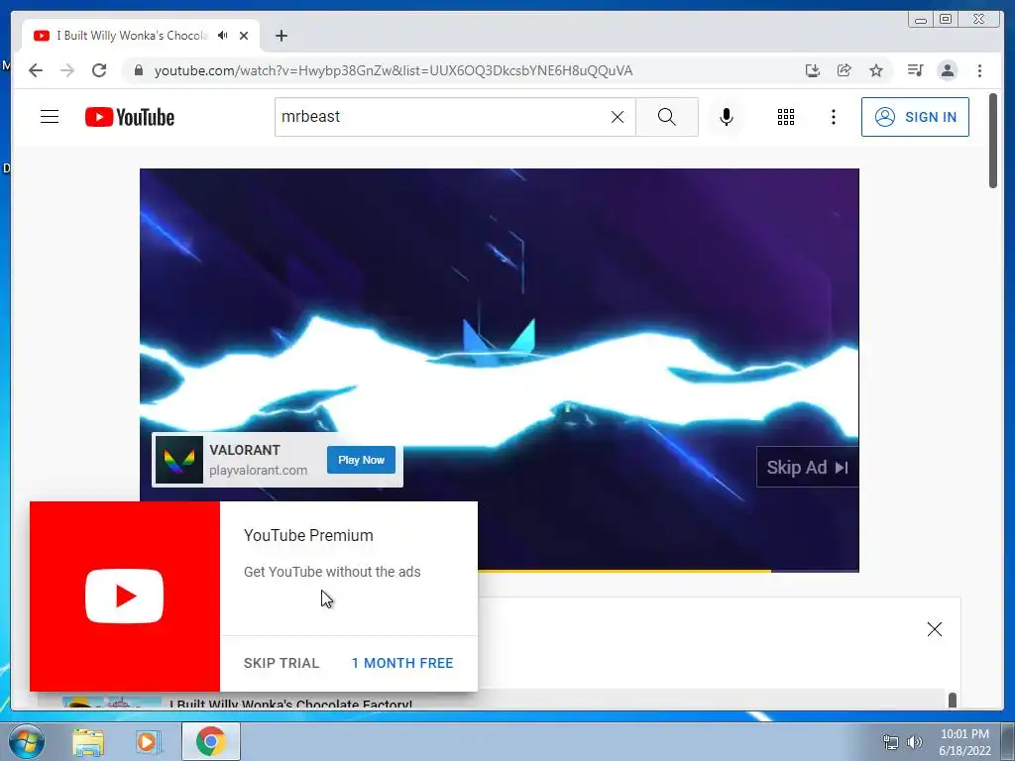Bookmark this page with star icon

point(876,70)
